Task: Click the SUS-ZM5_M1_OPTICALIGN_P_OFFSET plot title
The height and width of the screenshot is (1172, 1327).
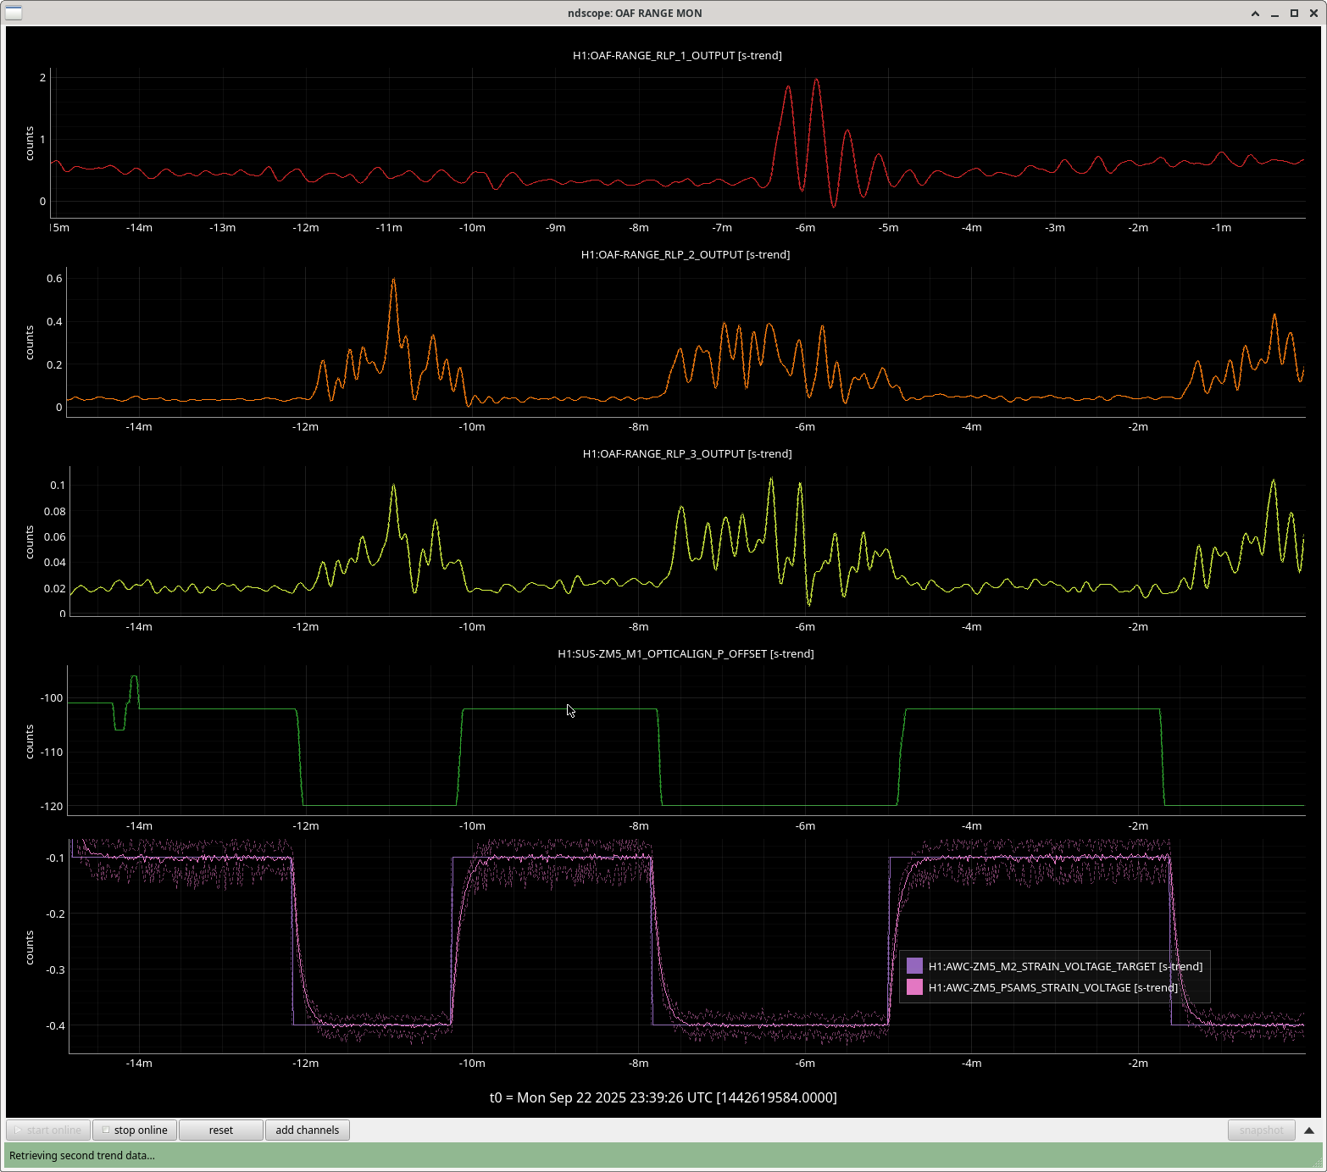Action: (685, 653)
